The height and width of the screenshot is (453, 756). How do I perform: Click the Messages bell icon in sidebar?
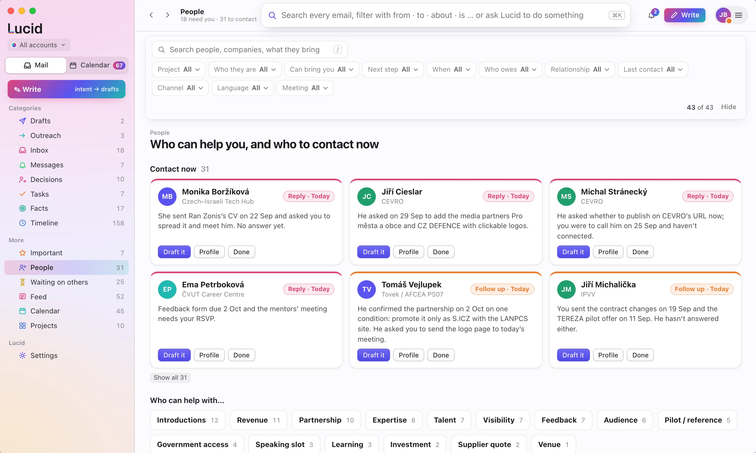23,165
